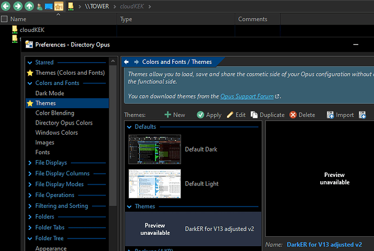Open the Color Blending page

pyautogui.click(x=55, y=113)
